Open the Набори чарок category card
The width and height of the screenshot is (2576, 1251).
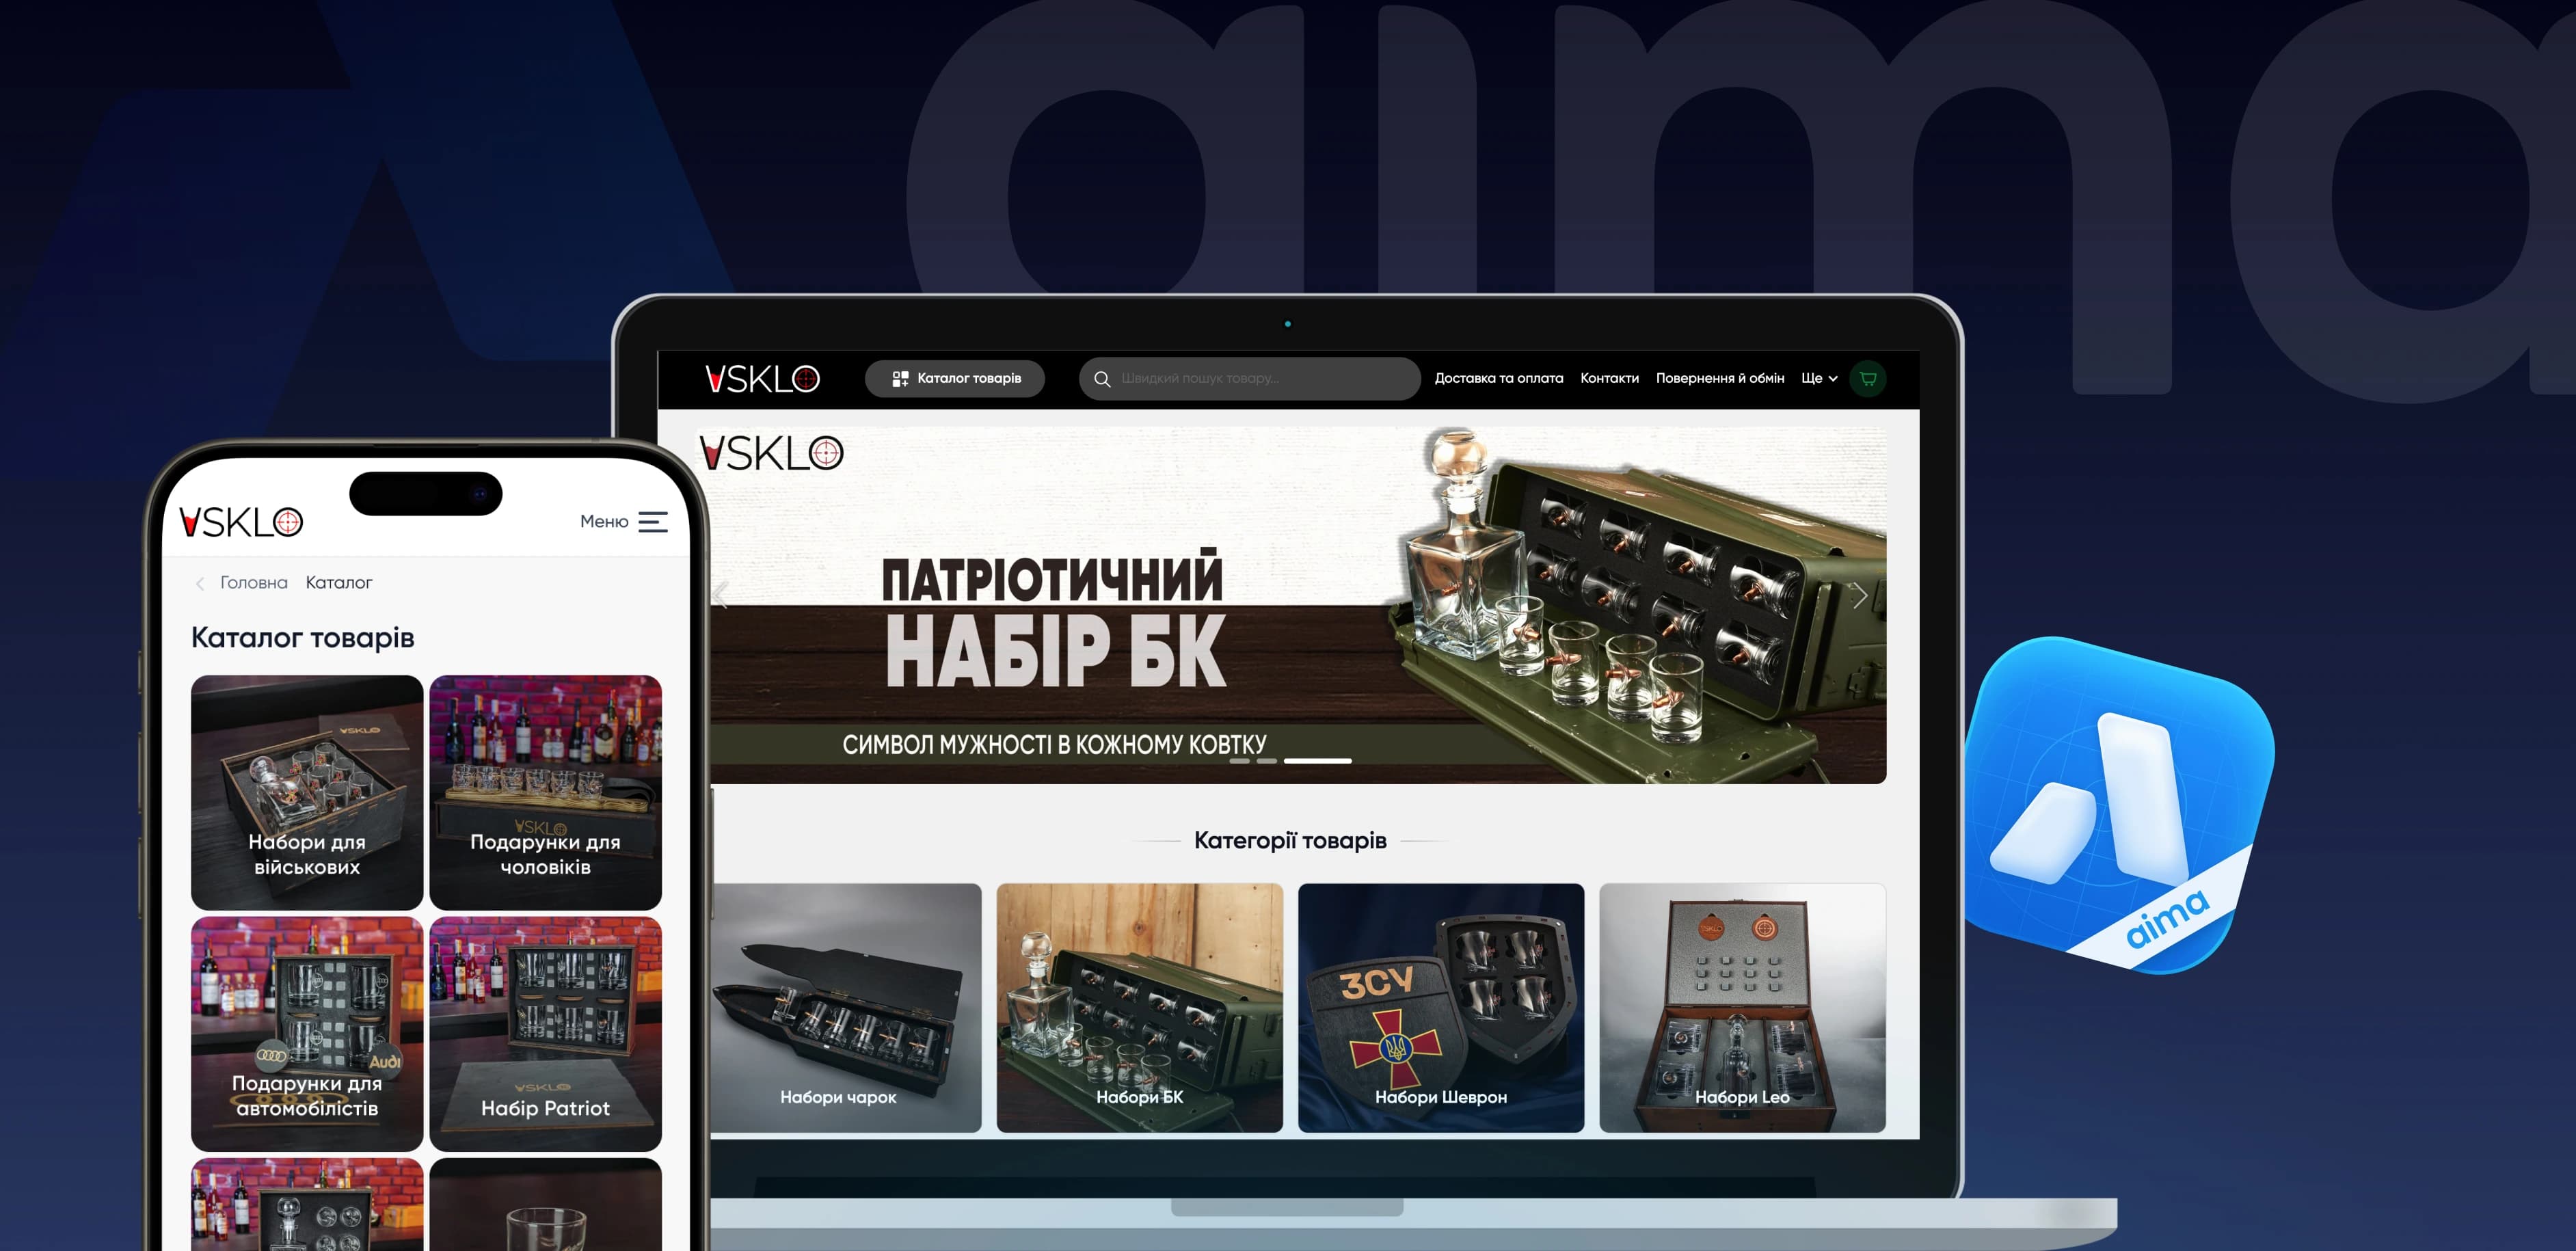(846, 1008)
